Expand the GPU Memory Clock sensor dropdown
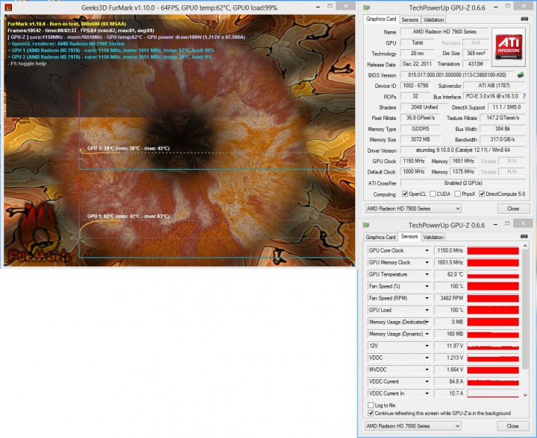 (x=427, y=263)
